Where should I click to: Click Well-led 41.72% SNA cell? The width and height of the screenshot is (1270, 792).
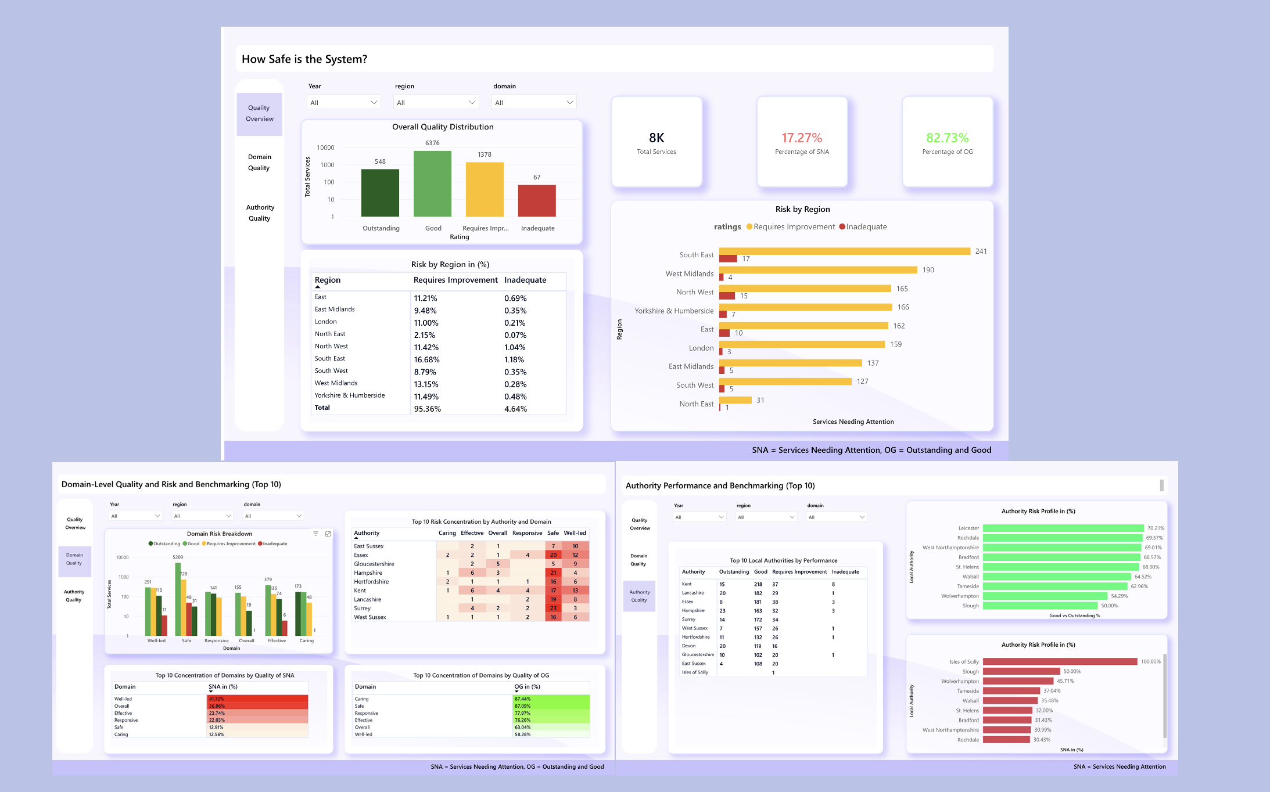[x=258, y=699]
